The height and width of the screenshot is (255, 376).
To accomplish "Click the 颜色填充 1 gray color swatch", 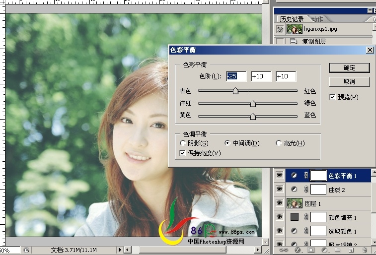I will 295,217.
